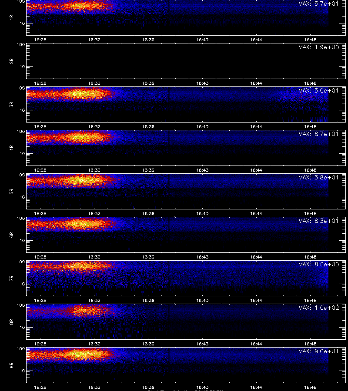This screenshot has width=348, height=391.
Task: Click the 10 y-axis label of panel 5R
Action: [22, 197]
